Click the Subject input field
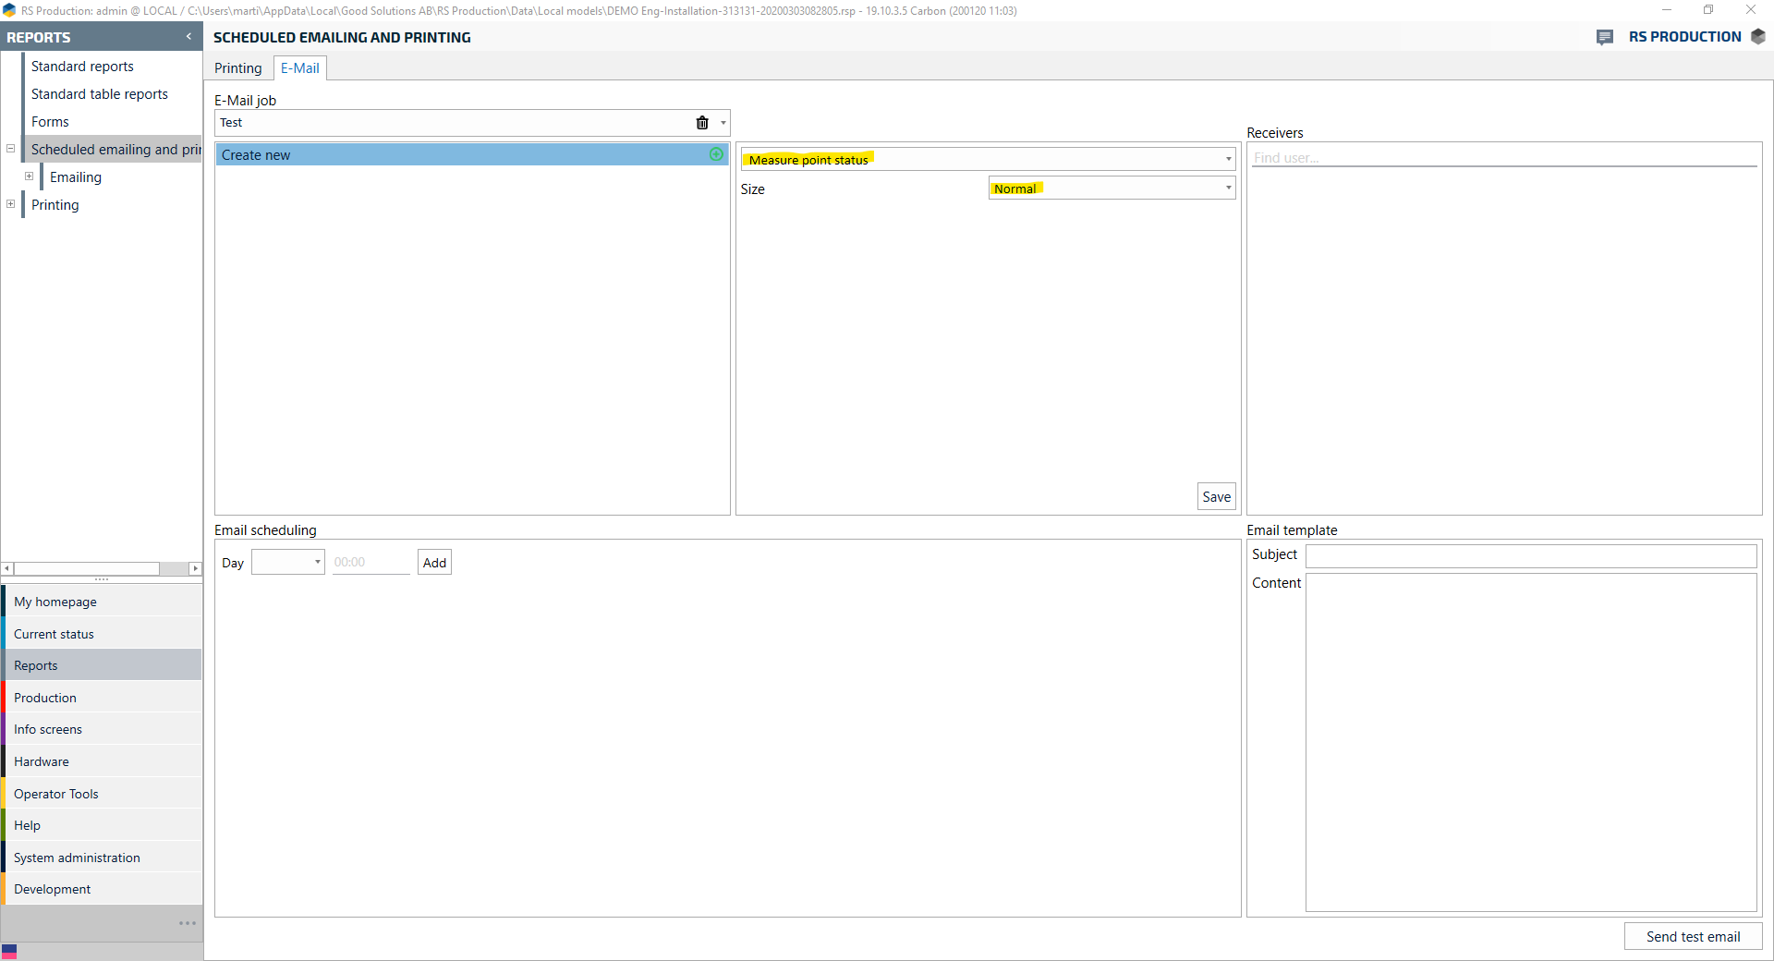 (x=1530, y=555)
